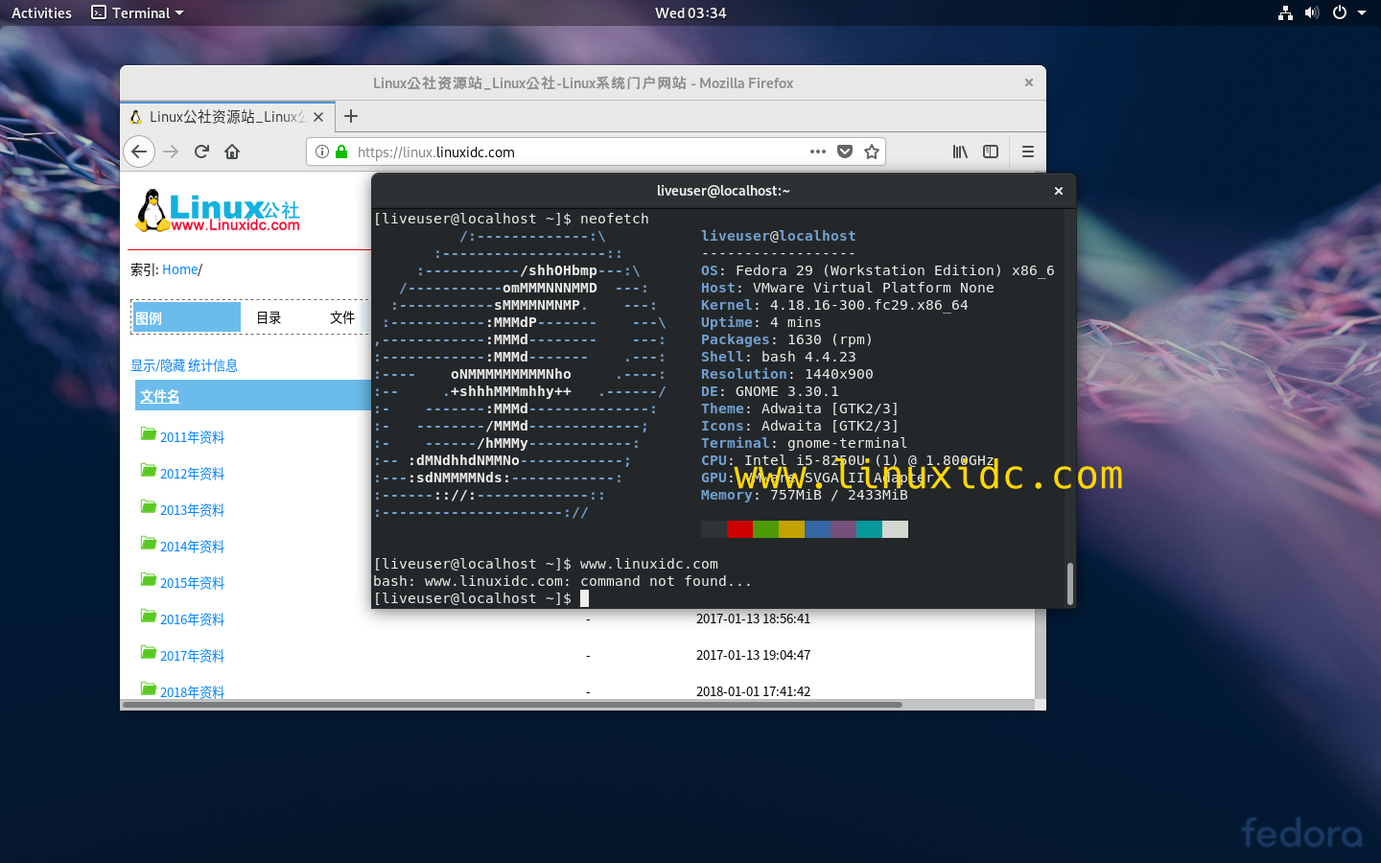Click the power icon in top bar
This screenshot has width=1381, height=863.
pos(1340,12)
